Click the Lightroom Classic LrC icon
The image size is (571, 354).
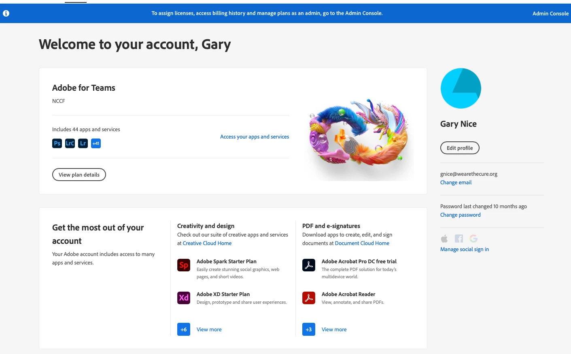[x=70, y=143]
